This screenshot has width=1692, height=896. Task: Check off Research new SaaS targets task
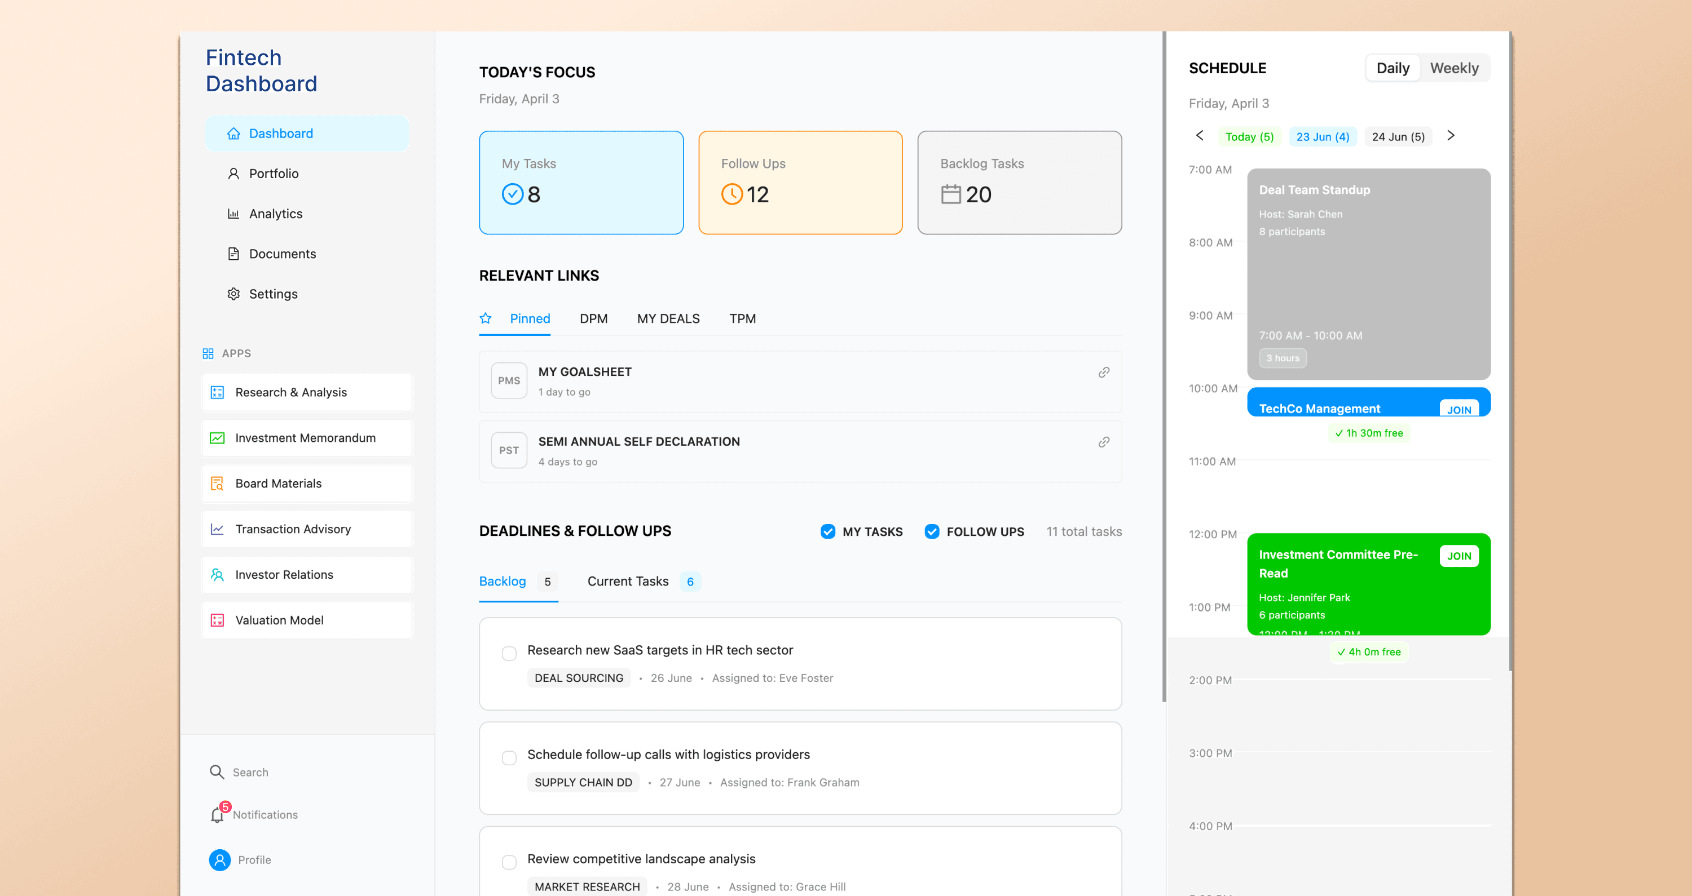(509, 653)
